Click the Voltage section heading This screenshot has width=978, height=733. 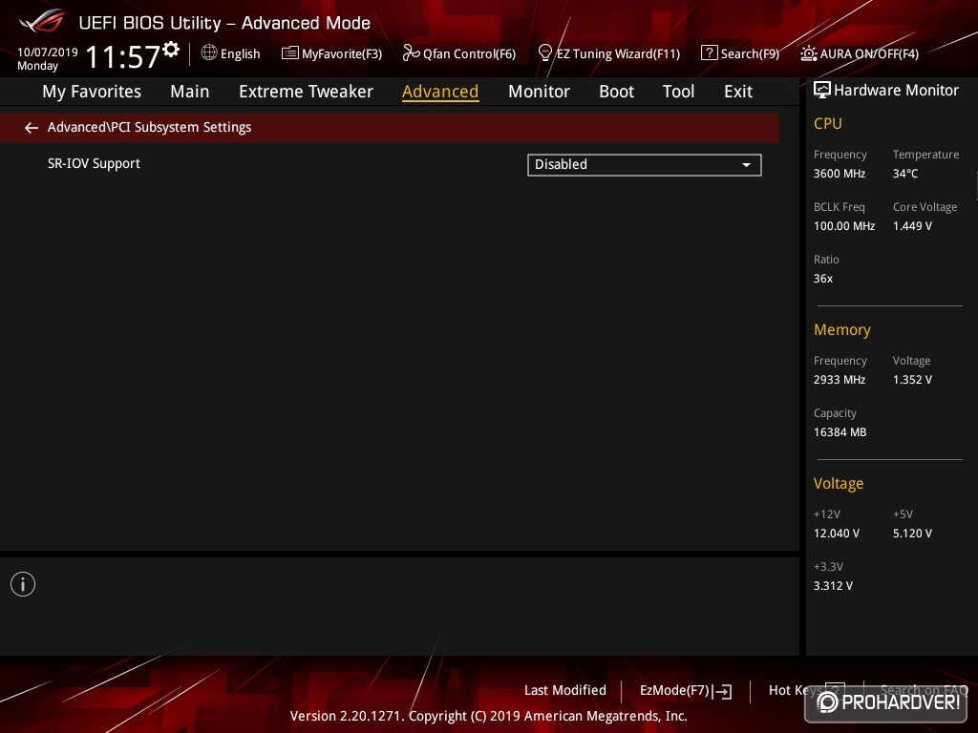click(x=839, y=483)
